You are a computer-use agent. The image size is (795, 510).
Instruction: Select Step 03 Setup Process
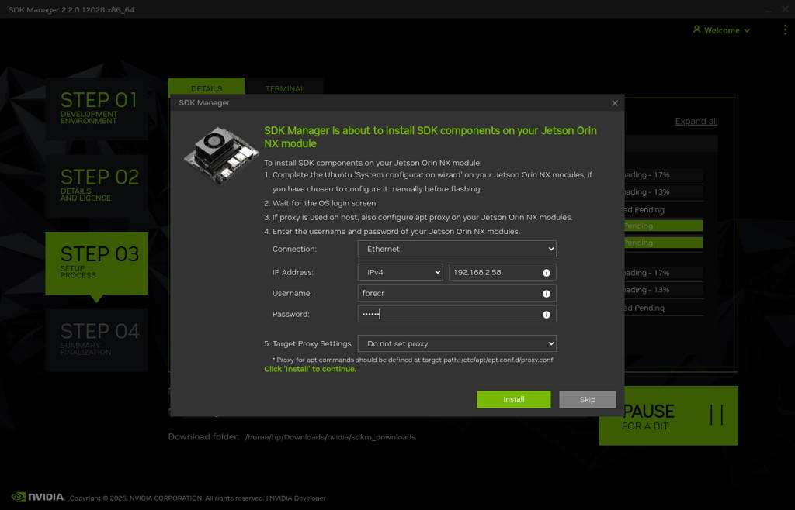96,263
